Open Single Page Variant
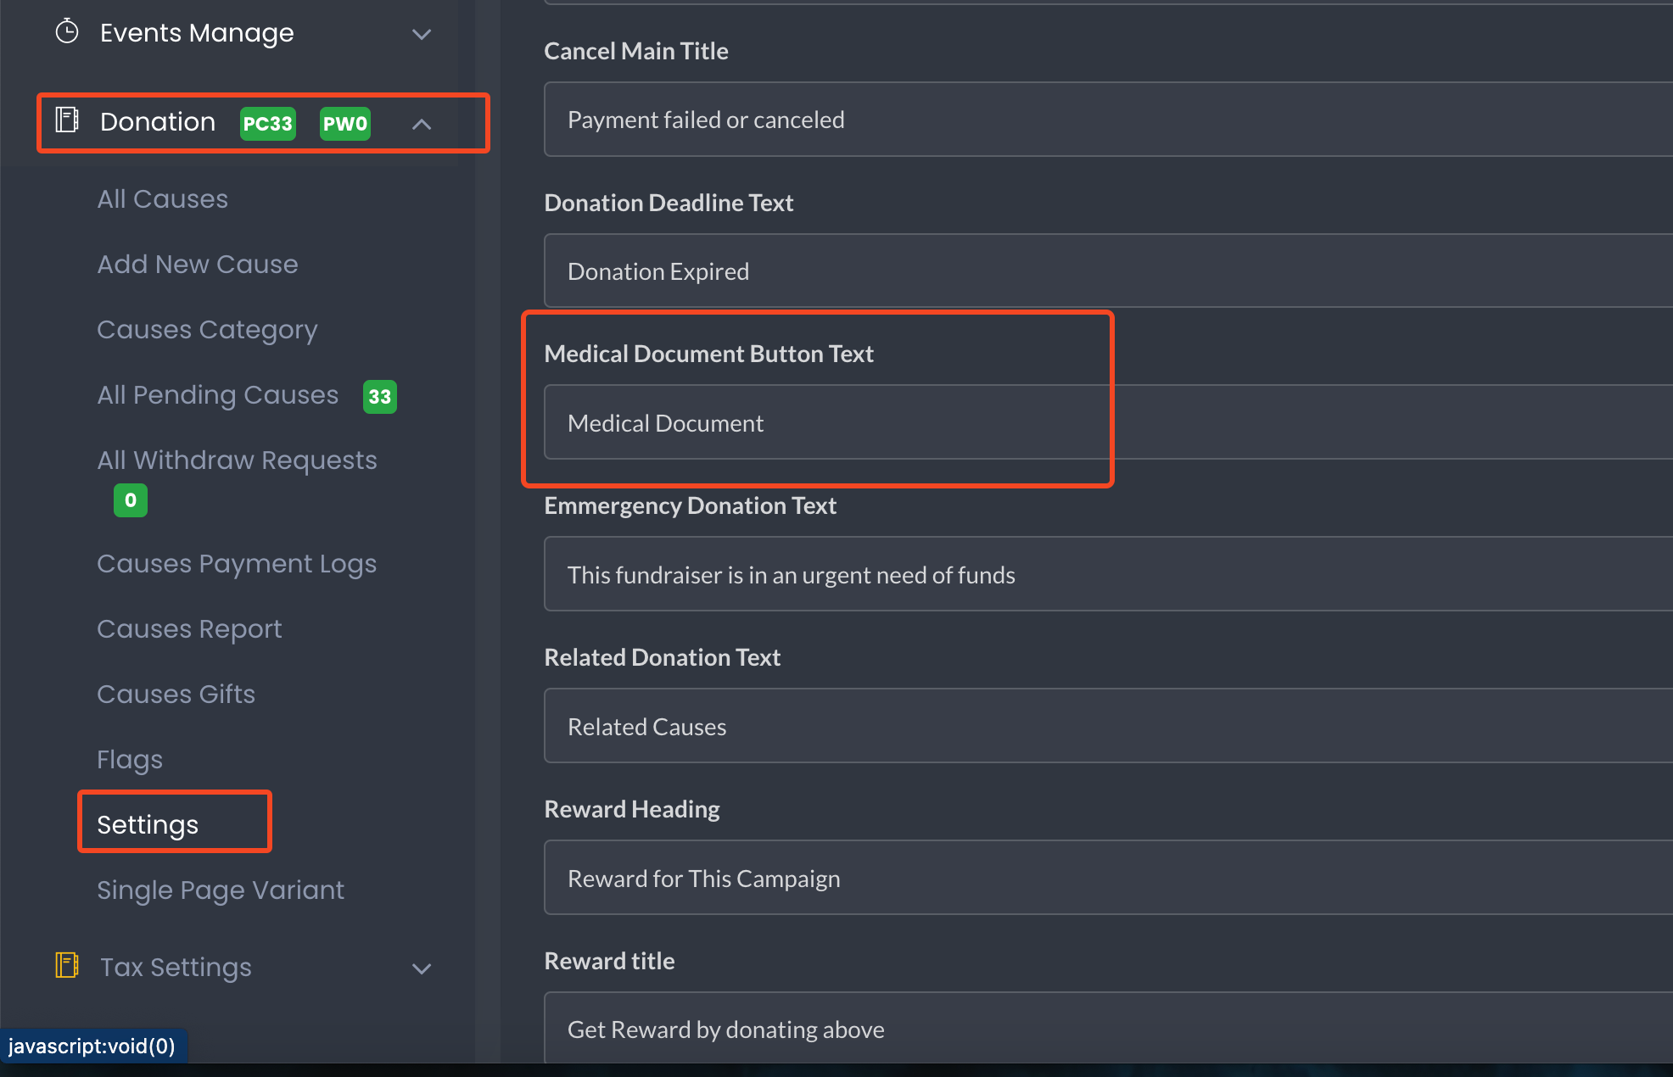 [x=221, y=890]
